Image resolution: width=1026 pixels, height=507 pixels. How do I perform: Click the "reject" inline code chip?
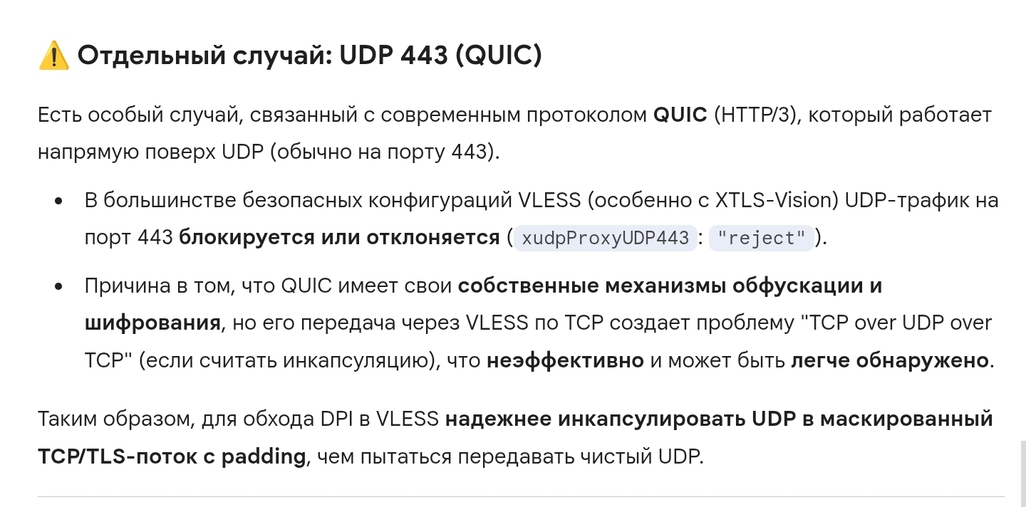[761, 238]
